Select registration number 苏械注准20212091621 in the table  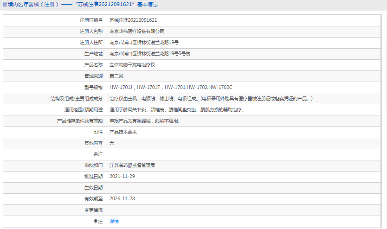click(133, 20)
